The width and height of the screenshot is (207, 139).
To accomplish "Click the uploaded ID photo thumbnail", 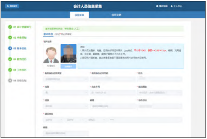I will [x=68, y=54].
